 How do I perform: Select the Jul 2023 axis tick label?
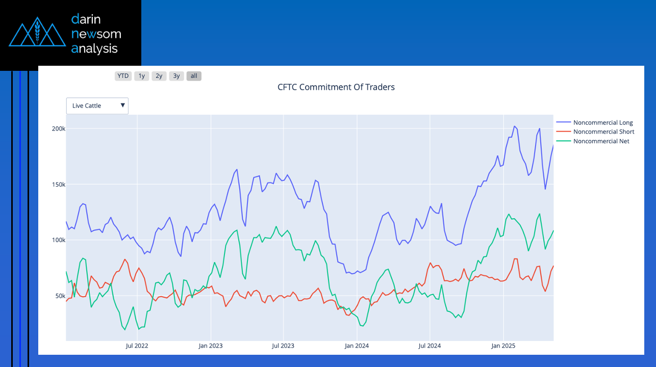(x=283, y=346)
